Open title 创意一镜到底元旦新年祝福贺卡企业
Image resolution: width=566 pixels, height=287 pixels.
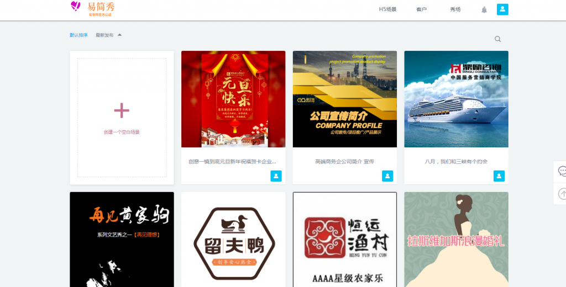coord(233,162)
